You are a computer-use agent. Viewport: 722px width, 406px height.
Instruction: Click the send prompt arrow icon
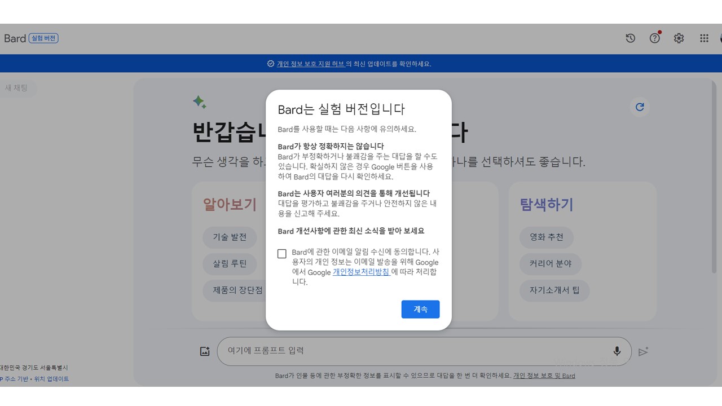(x=643, y=352)
